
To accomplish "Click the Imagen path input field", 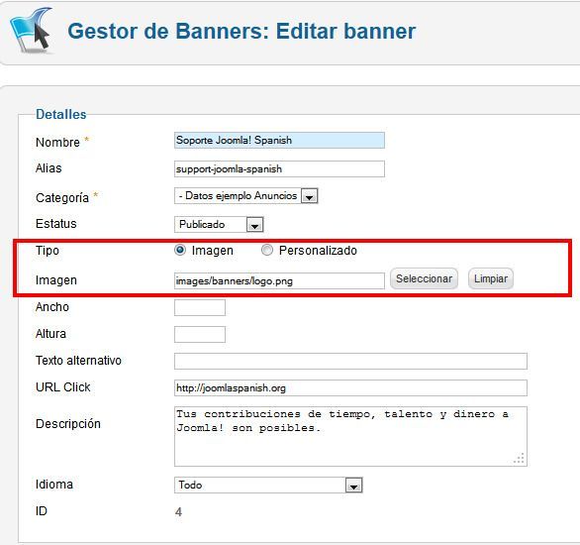I will (x=279, y=281).
